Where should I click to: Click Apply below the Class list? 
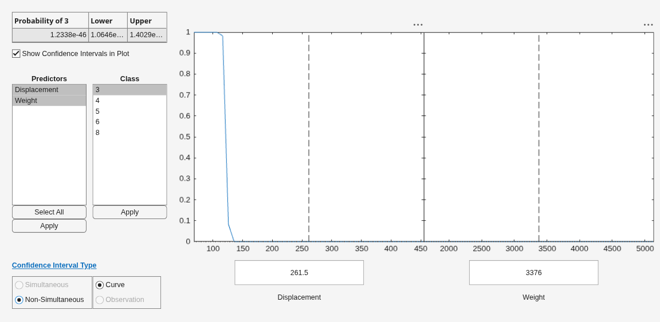point(129,212)
